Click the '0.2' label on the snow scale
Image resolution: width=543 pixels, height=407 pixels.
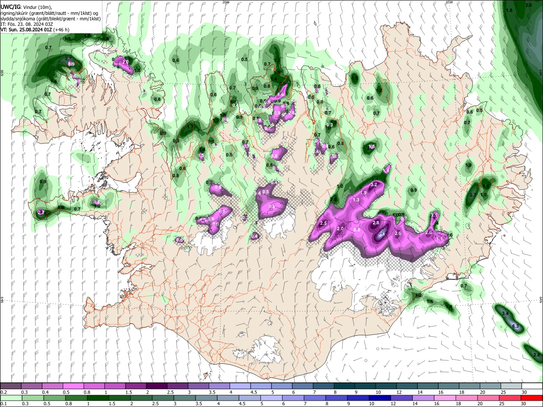4,392
